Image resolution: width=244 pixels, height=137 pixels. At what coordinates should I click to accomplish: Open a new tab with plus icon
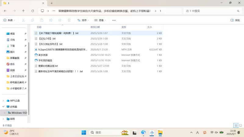pos(52,3)
